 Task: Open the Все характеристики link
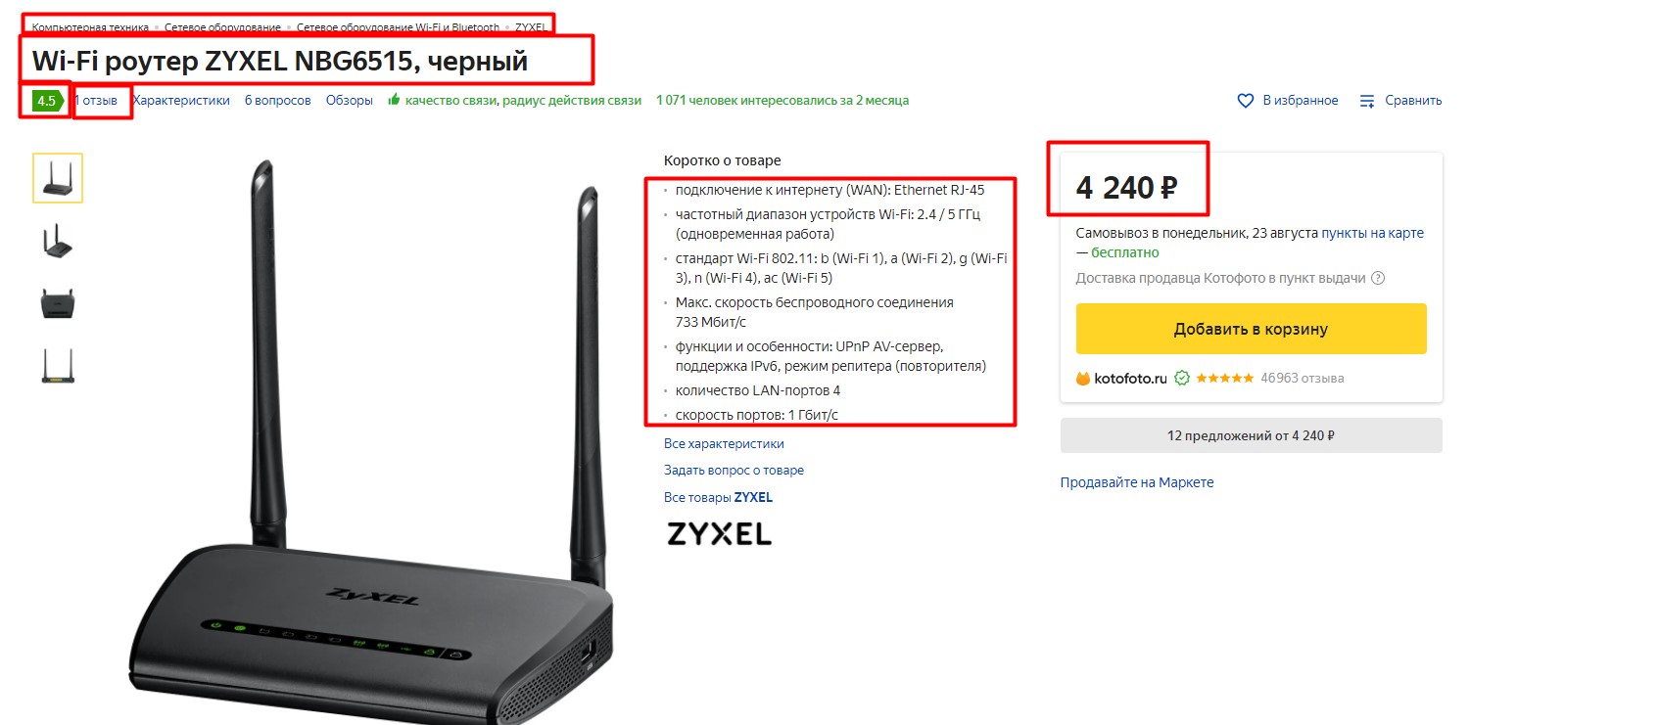pyautogui.click(x=724, y=443)
